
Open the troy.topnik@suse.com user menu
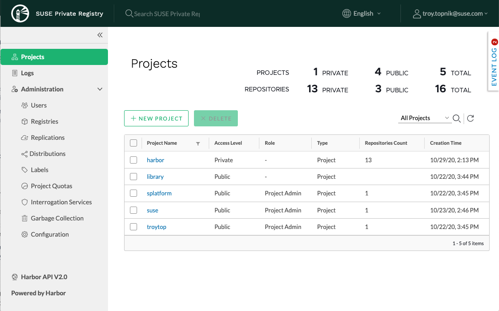[x=451, y=13]
